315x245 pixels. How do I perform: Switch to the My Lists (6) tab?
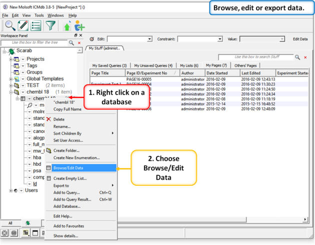coord(189,66)
